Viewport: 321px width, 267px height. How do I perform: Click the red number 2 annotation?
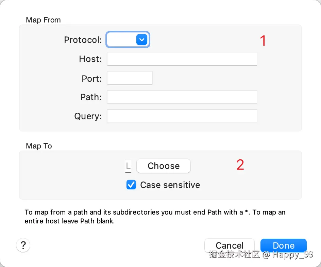coord(240,165)
